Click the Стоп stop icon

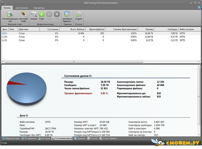point(57,14)
